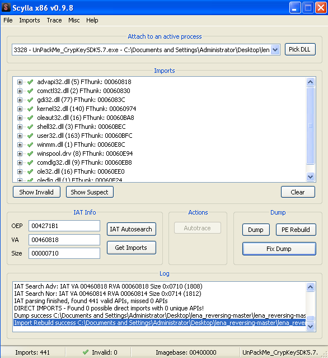Click green checkmark beside gdi32.dll
Screen dimensions: 328x358
point(30,100)
